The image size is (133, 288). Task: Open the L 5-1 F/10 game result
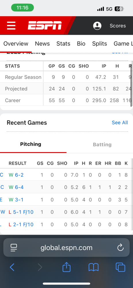point(21,212)
